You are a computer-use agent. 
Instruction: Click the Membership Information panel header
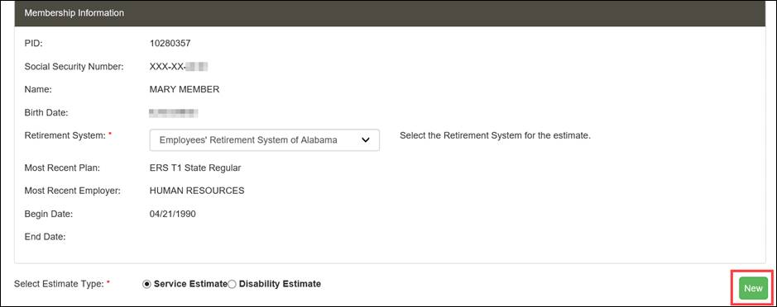click(x=390, y=13)
